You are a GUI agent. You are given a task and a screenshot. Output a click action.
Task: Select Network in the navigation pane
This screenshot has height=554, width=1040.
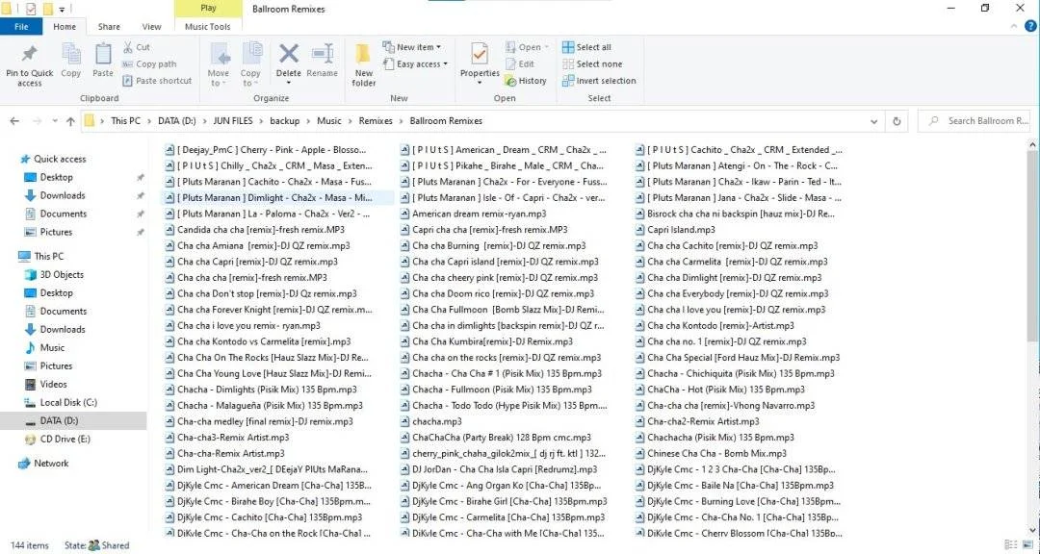(43, 464)
